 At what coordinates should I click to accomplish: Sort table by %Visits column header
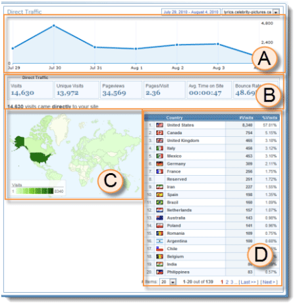point(269,118)
